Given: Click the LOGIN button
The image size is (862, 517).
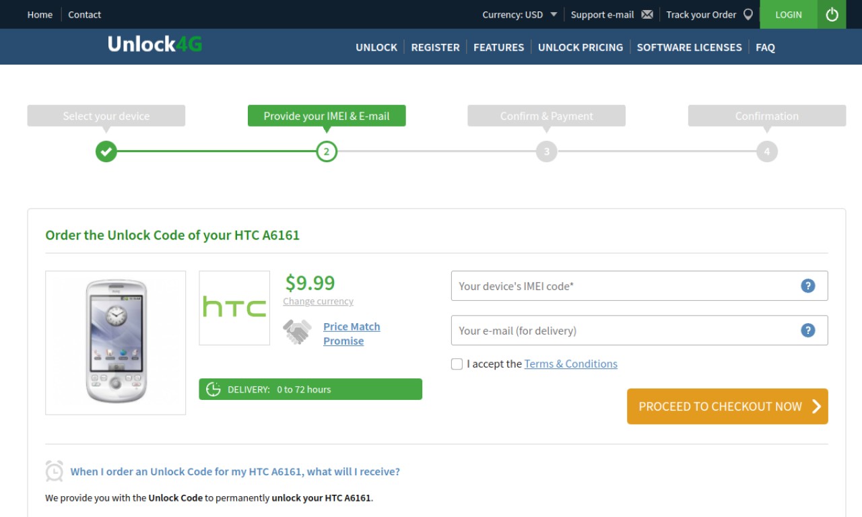Looking at the screenshot, I should (789, 14).
